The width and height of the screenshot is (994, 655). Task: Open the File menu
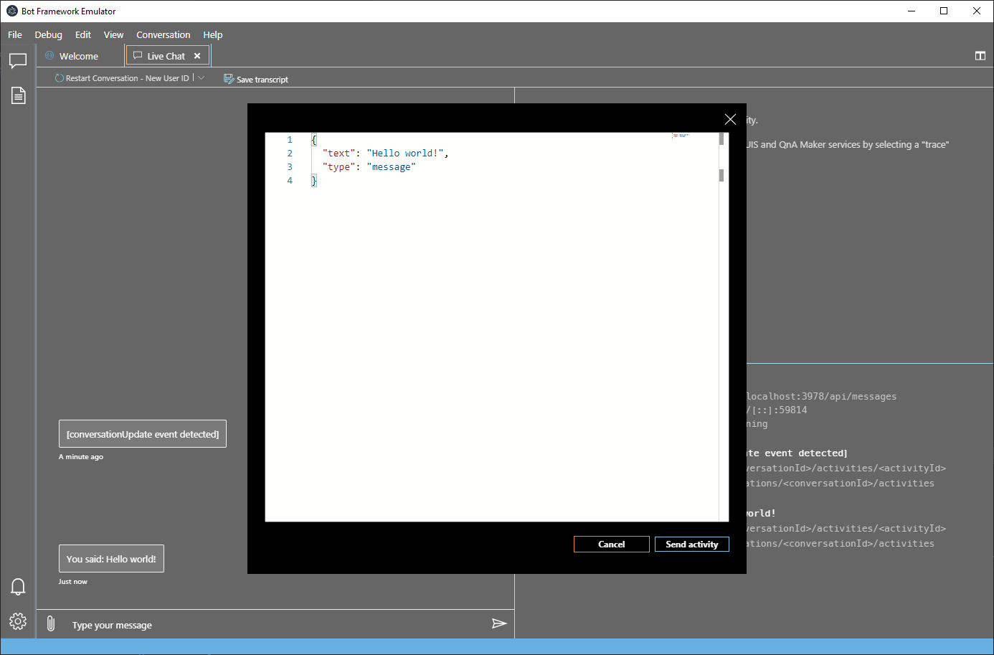pos(15,34)
